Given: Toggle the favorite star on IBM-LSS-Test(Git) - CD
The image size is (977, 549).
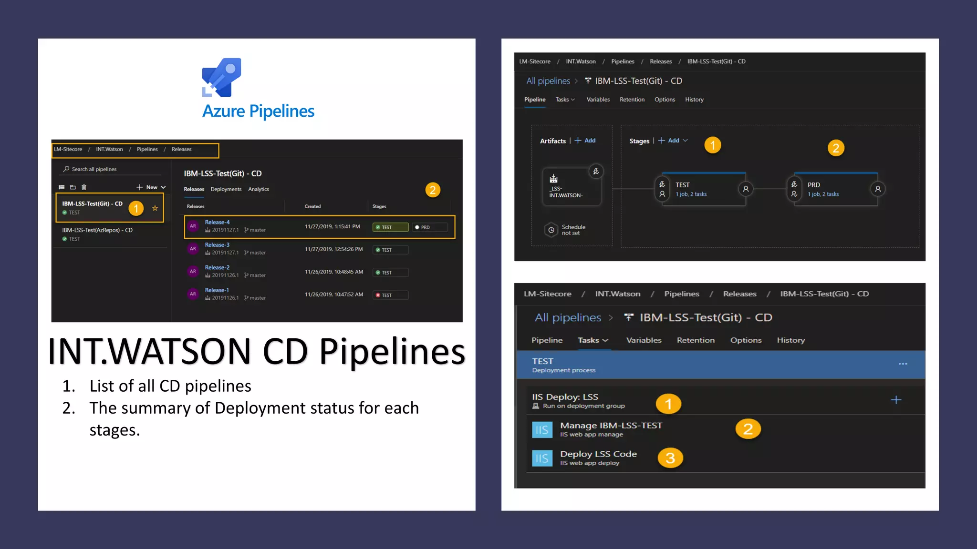Looking at the screenshot, I should [155, 208].
